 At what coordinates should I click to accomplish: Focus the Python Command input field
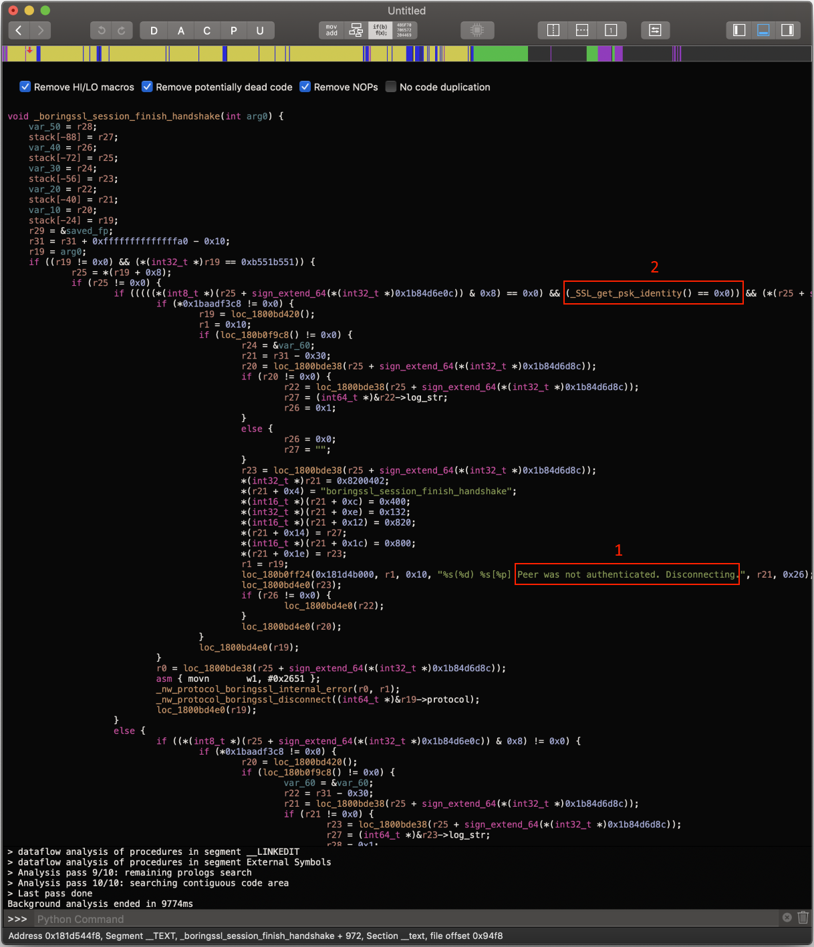pos(401,919)
